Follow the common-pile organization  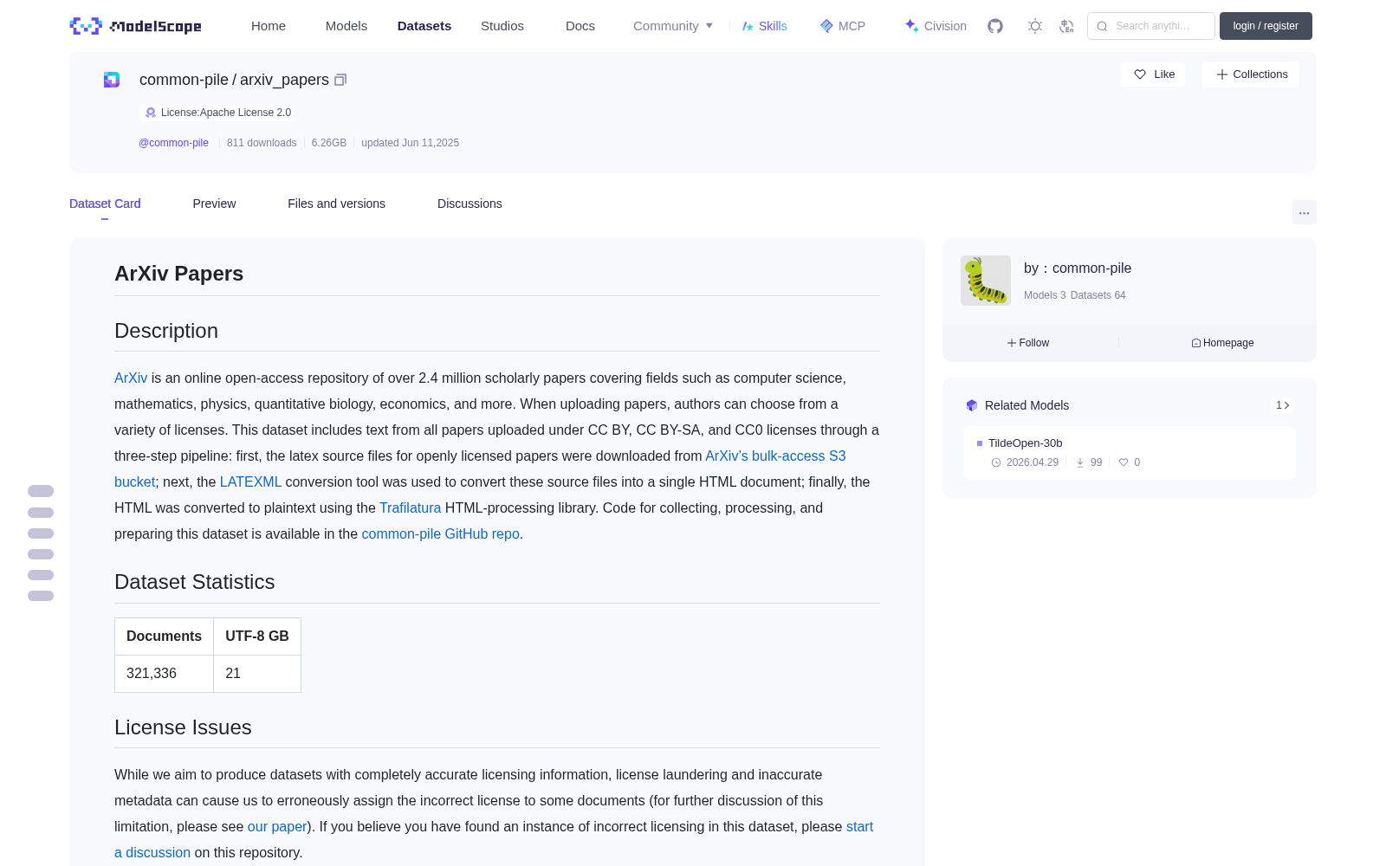coord(1028,343)
